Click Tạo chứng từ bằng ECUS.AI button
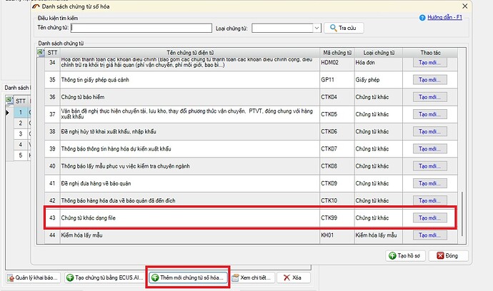This screenshot has width=493, height=291. (x=105, y=277)
